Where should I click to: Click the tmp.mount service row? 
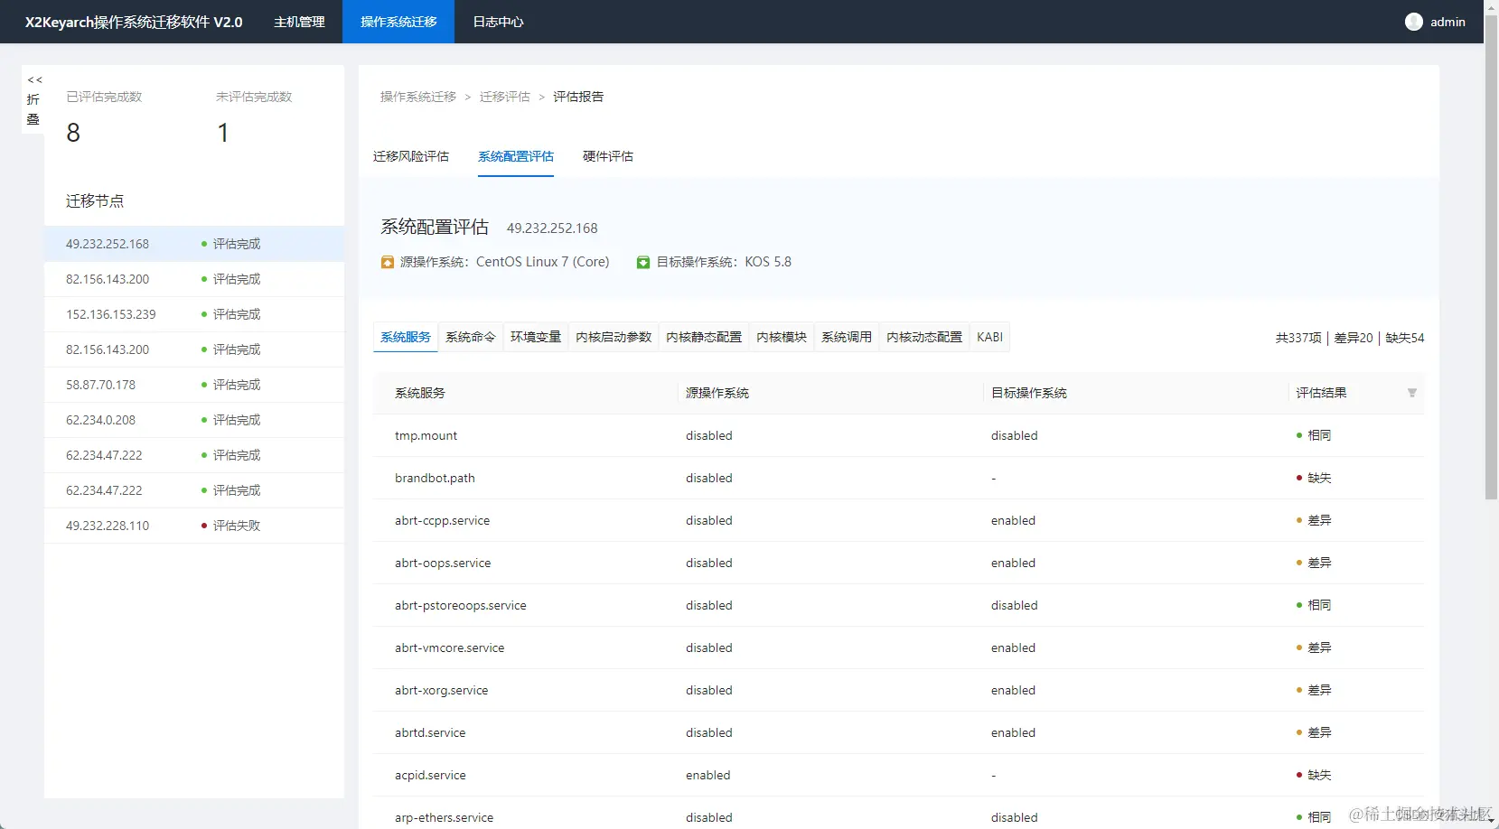click(898, 435)
